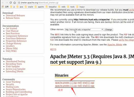134x97 pixels.
Task: Open sha512 checksum for the tgz file
Action: click(x=86, y=83)
